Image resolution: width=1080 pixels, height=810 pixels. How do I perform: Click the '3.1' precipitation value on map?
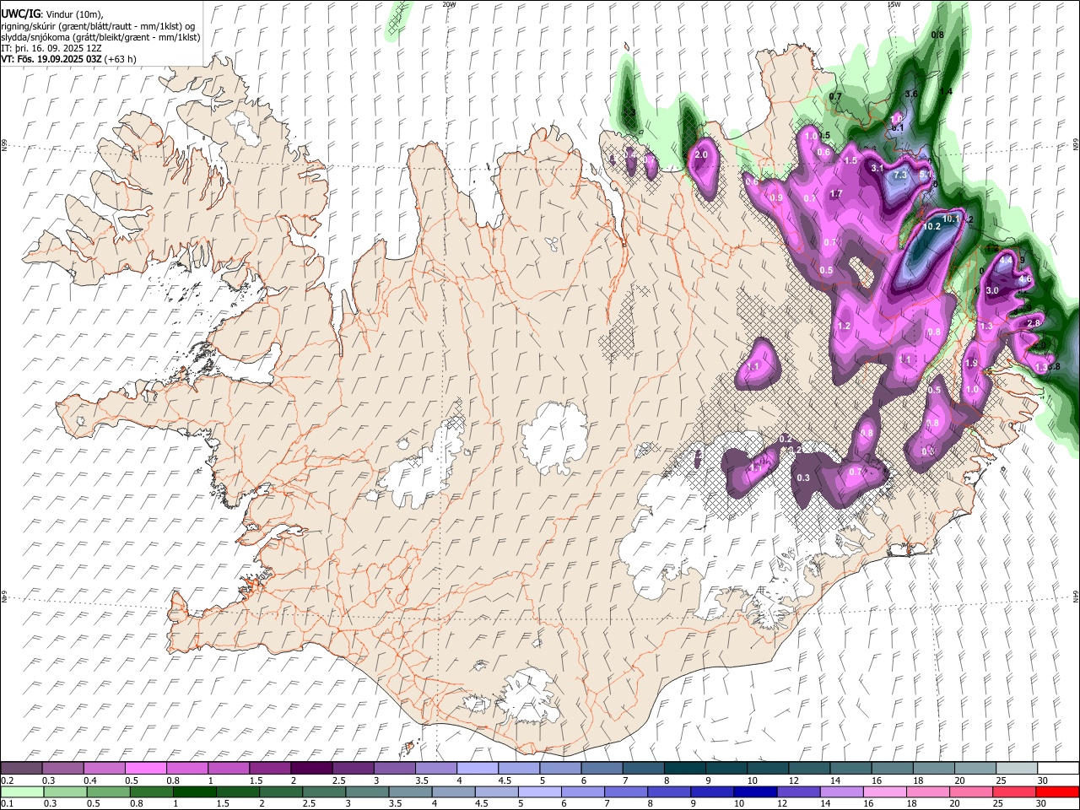(x=877, y=168)
